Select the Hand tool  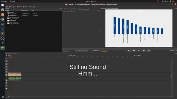point(6,72)
